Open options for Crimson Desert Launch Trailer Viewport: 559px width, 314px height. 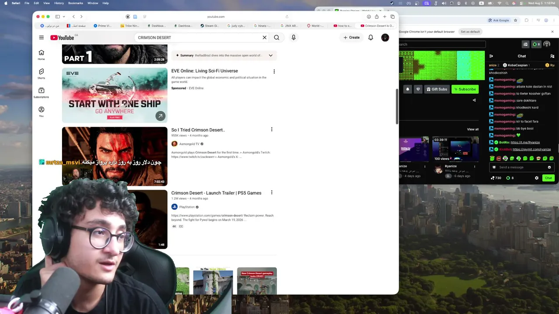click(272, 192)
